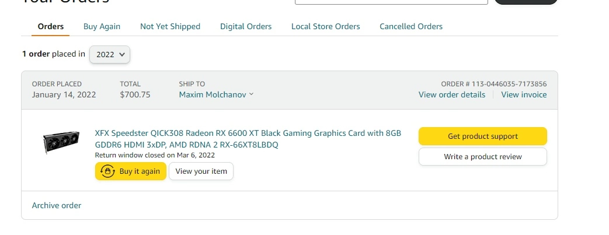The width and height of the screenshot is (609, 235).
Task: Expand the Maxim Molchanov ship-to dropdown
Action: point(216,94)
